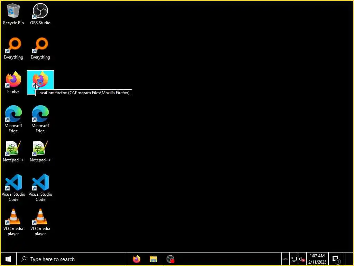Open File Explorer from the taskbar

tap(153, 259)
